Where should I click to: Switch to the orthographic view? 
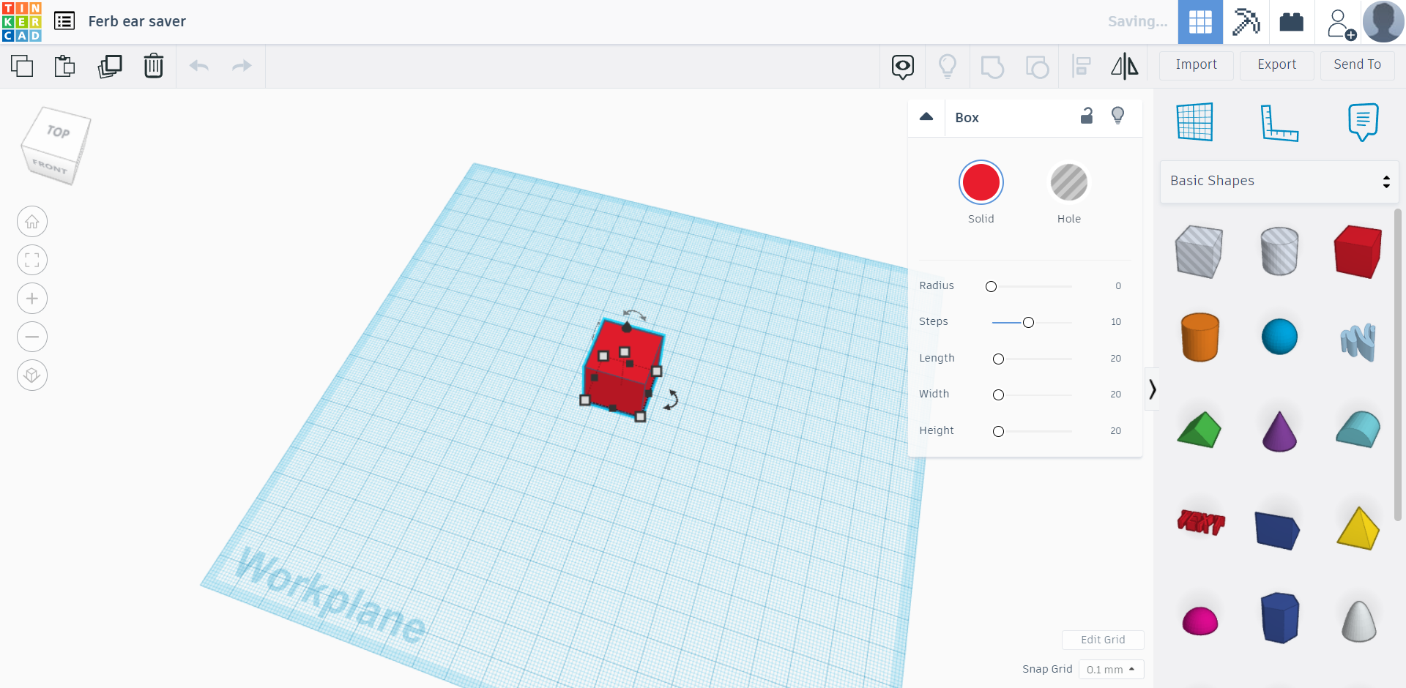32,375
